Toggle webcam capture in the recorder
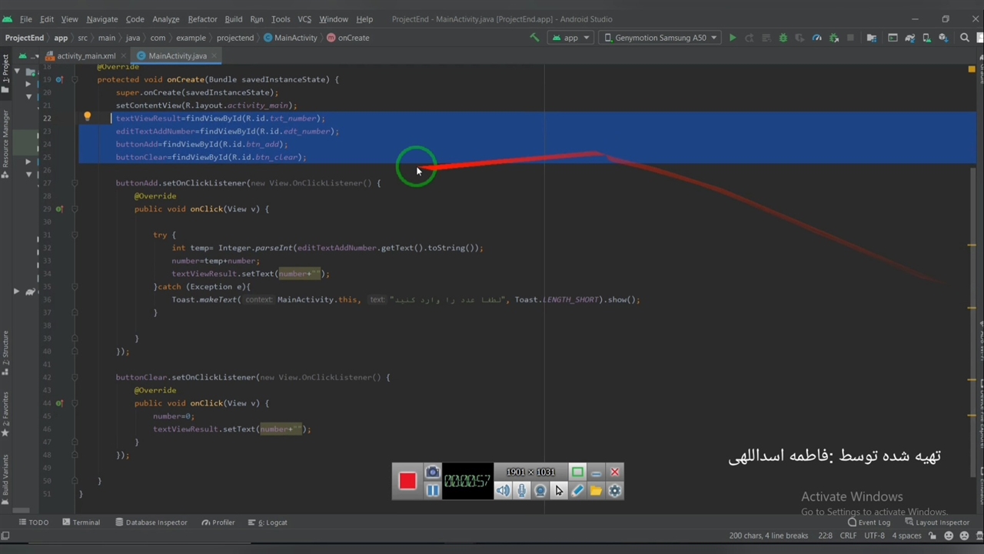984x554 pixels. coord(540,491)
